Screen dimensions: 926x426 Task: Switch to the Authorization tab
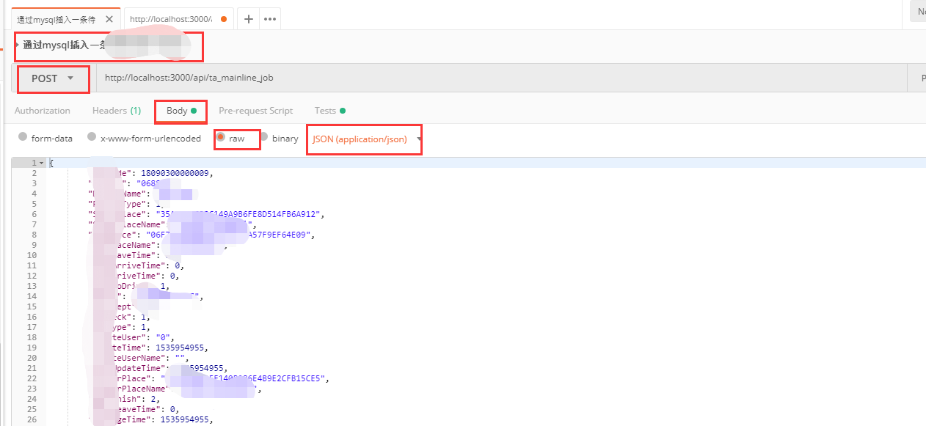click(x=43, y=111)
